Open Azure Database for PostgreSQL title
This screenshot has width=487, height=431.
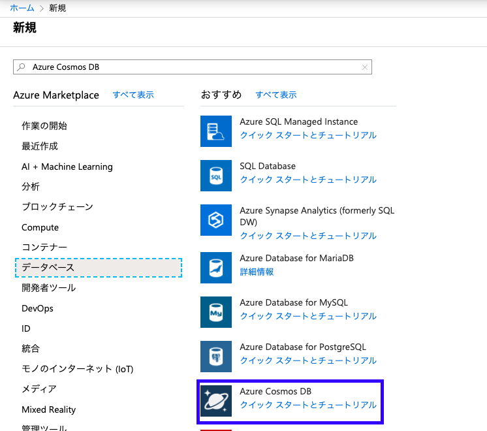pyautogui.click(x=303, y=347)
